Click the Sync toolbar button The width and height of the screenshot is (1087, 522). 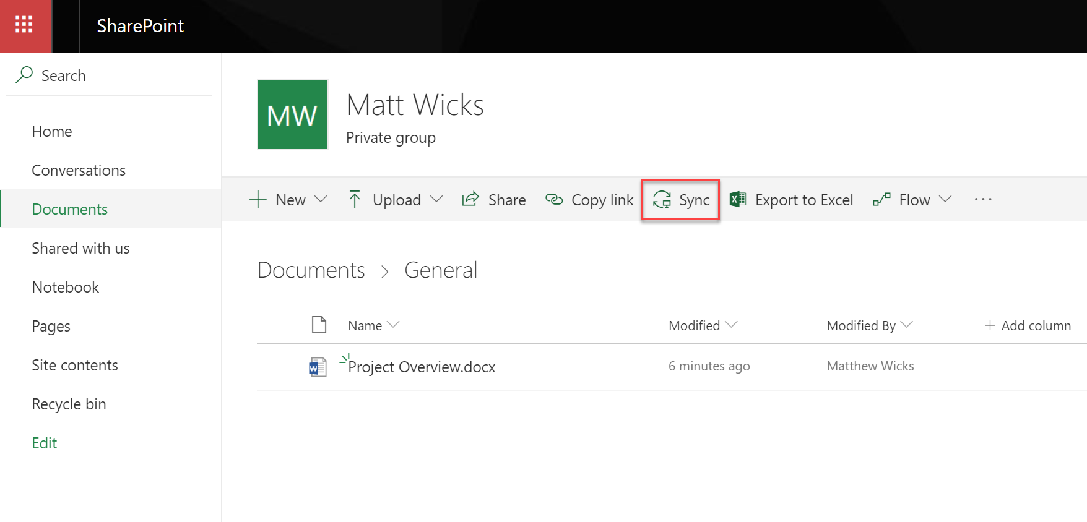[x=681, y=200]
